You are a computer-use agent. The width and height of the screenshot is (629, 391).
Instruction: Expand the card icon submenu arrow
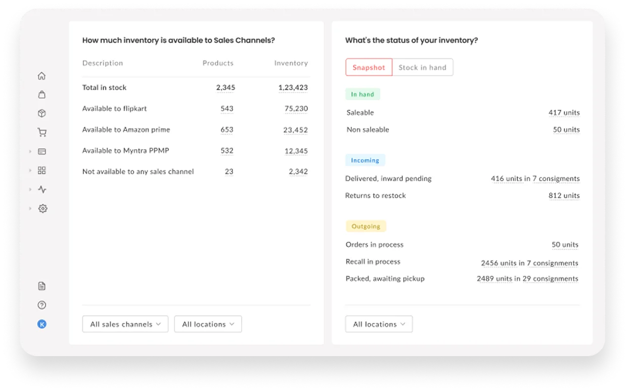pos(30,151)
